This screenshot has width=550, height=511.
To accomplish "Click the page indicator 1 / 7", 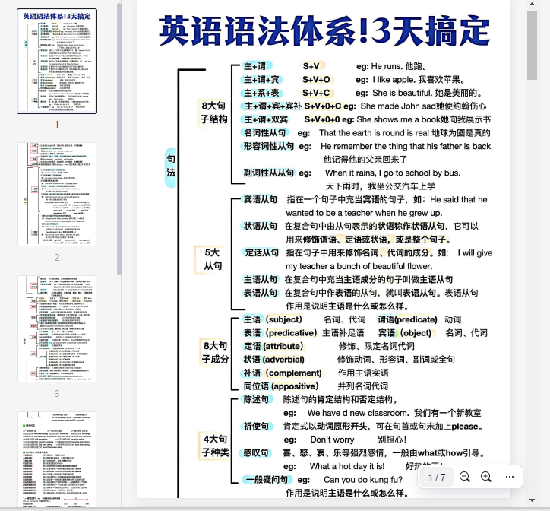I will coord(437,477).
